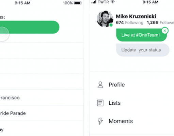Tap the grey circular touch handle
Screen dimensions: 174x136
4,34
